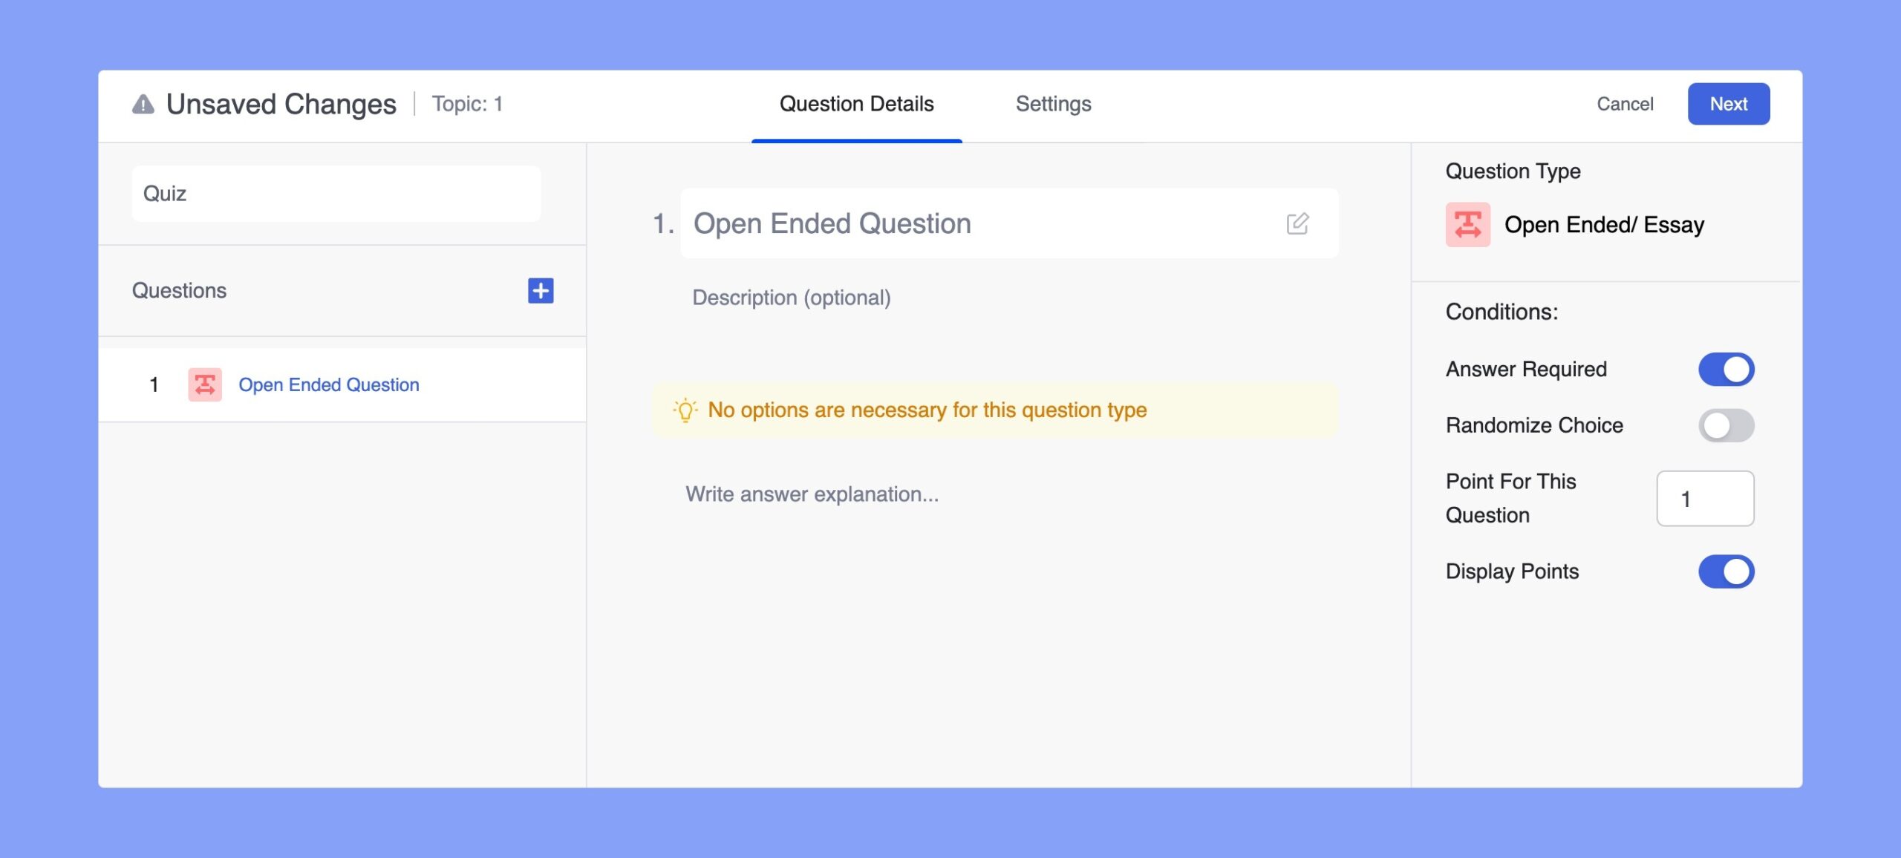Click the Cancel button to discard changes
This screenshot has width=1901, height=858.
pyautogui.click(x=1625, y=103)
